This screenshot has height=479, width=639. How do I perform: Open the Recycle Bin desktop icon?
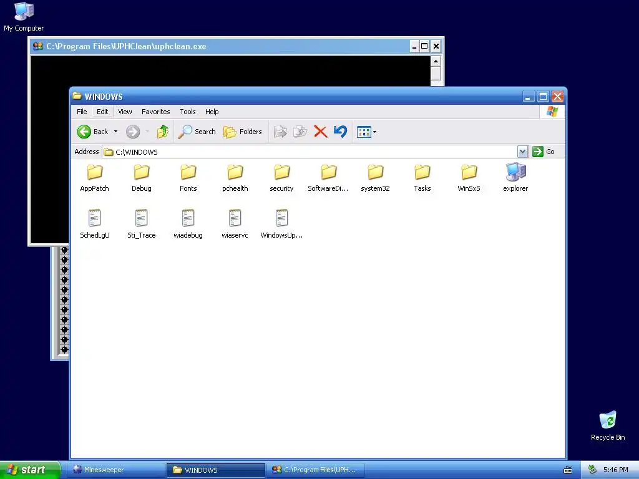coord(608,425)
